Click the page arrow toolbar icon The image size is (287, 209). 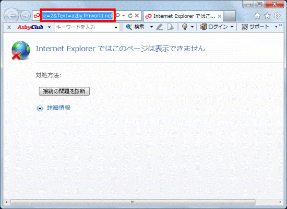[x=170, y=27]
